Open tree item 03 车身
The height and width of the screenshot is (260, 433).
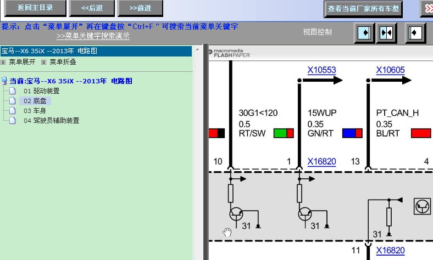[35, 111]
